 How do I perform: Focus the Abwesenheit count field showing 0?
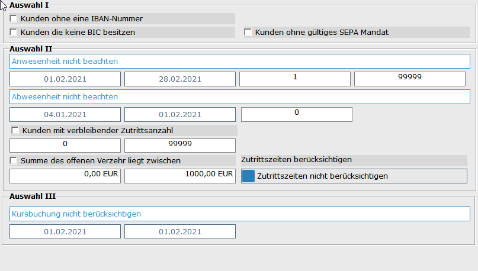pos(297,114)
